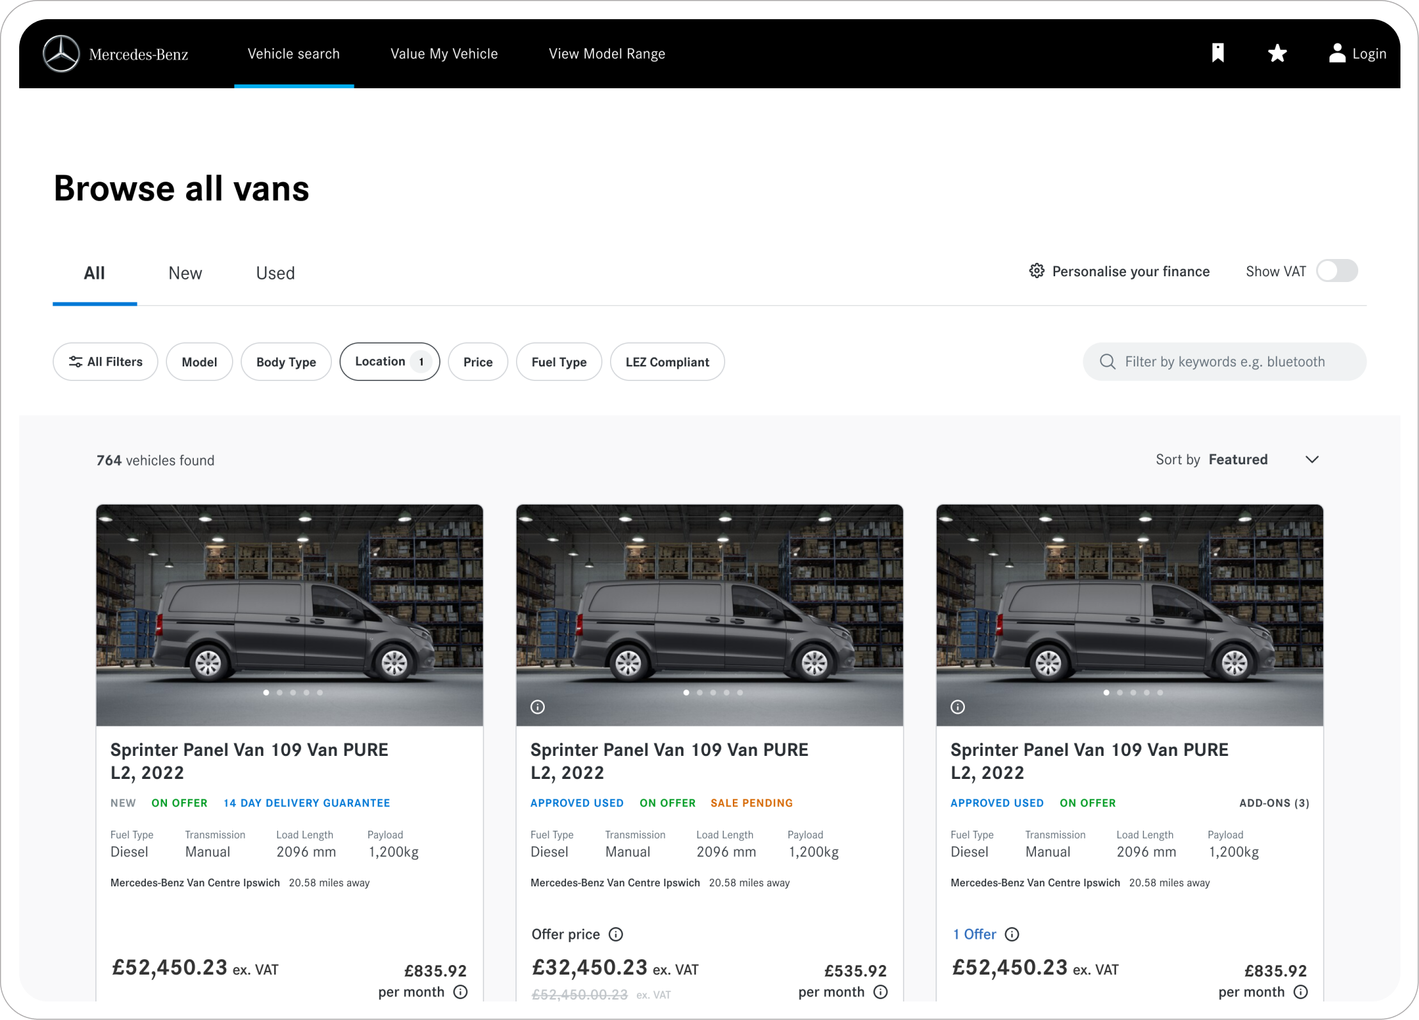Image resolution: width=1419 pixels, height=1020 pixels.
Task: Open the LEZ Compliant filter
Action: pyautogui.click(x=667, y=362)
